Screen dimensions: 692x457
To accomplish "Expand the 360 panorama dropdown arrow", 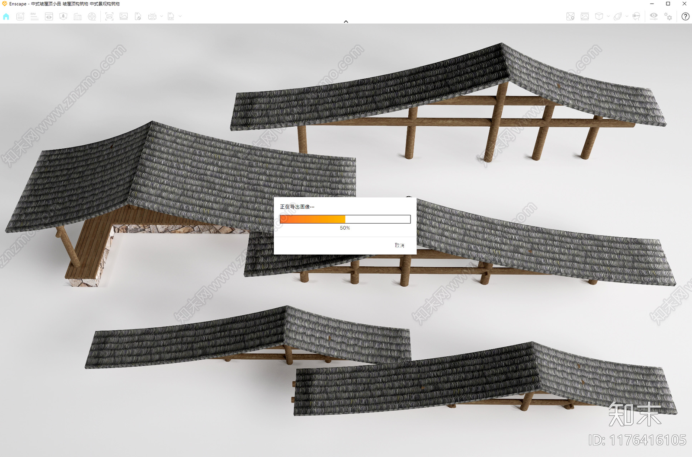I will [x=161, y=16].
